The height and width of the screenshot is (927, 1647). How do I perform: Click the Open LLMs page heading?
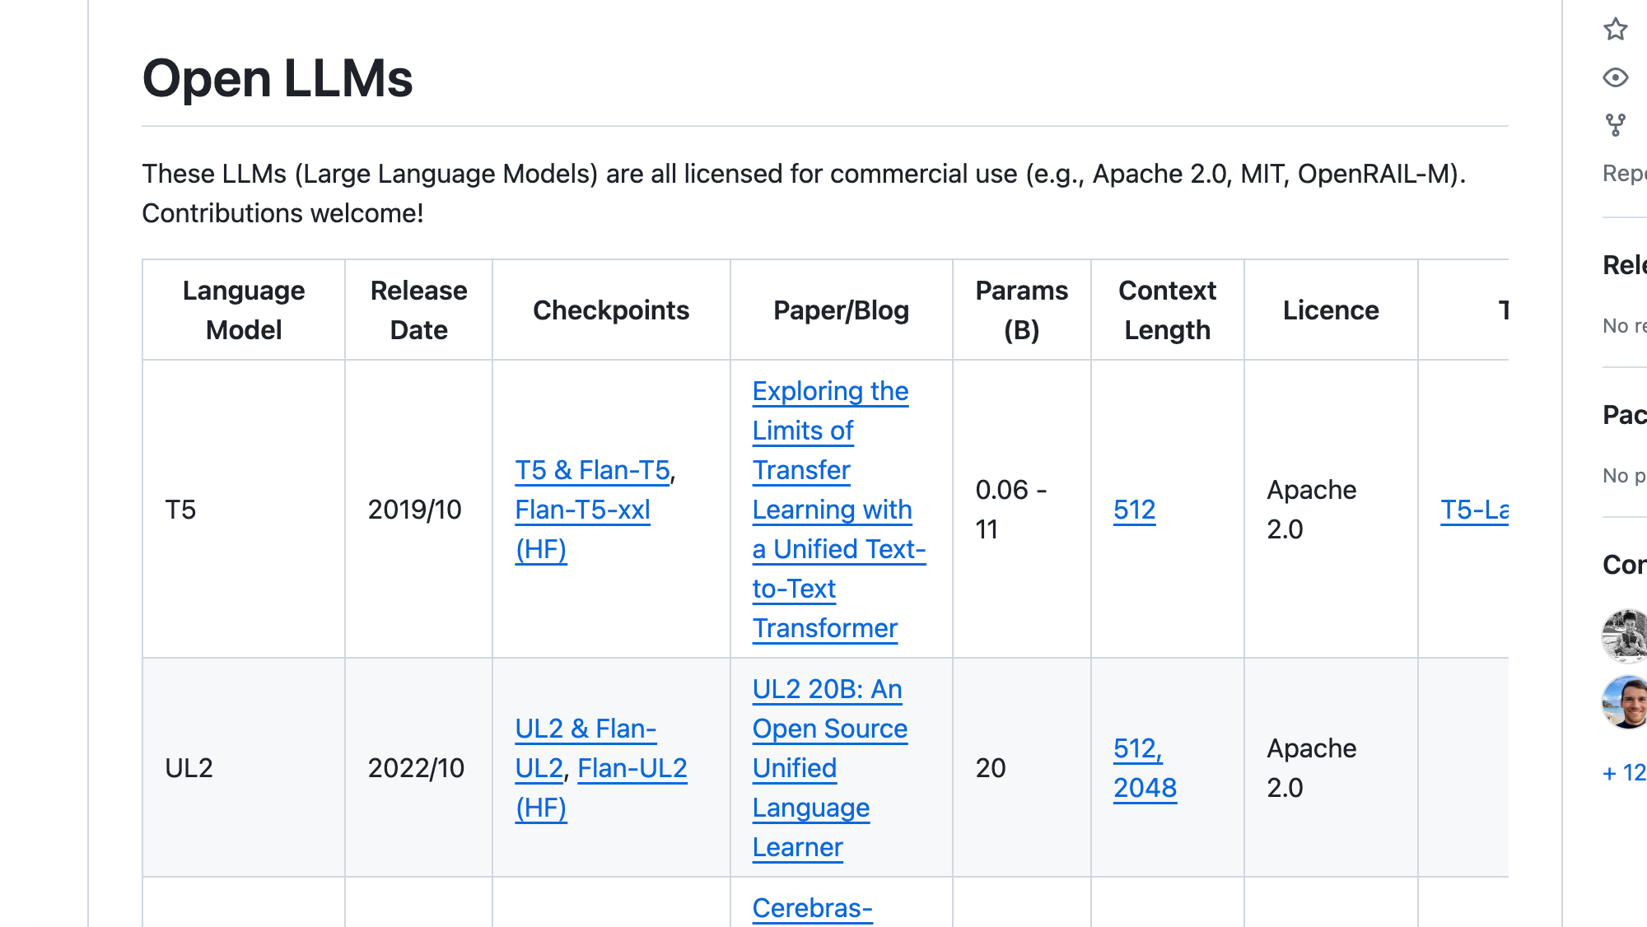click(278, 78)
